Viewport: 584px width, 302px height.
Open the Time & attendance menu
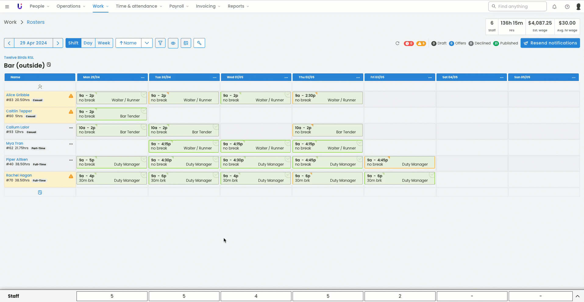coord(139,6)
